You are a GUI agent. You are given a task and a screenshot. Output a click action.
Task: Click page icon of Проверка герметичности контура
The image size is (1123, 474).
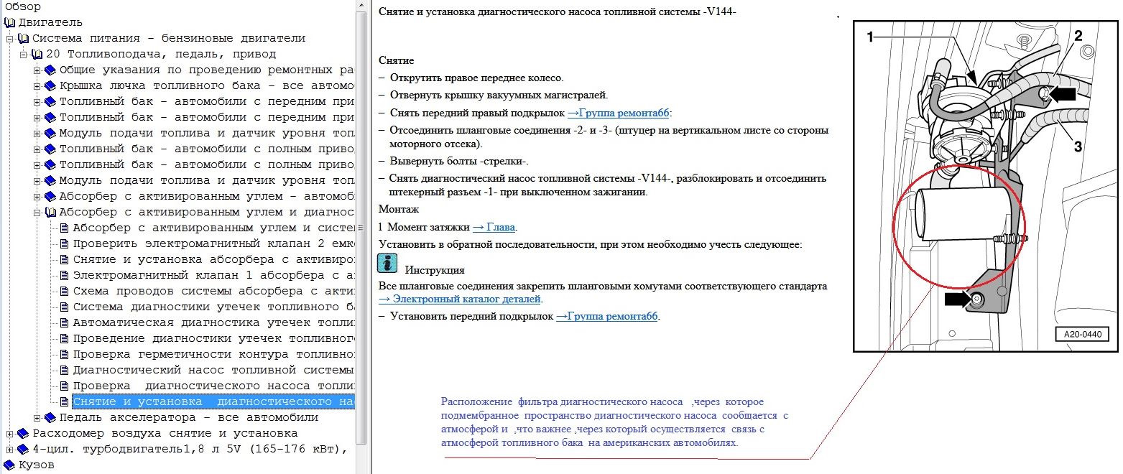pos(65,355)
